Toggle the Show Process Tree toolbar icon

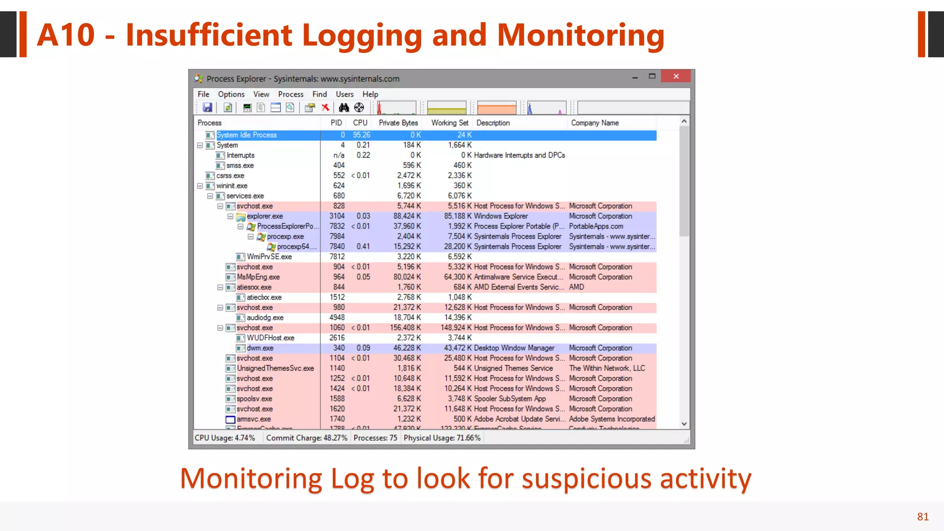click(x=261, y=107)
